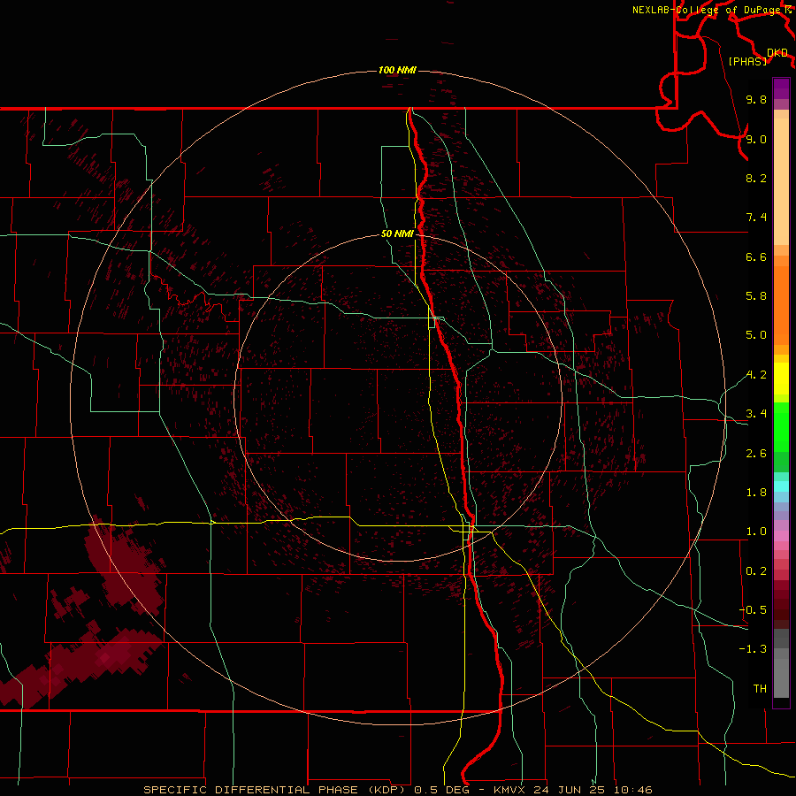Click the 50 NMI range ring label
Screen dimensions: 796x796
click(x=397, y=233)
